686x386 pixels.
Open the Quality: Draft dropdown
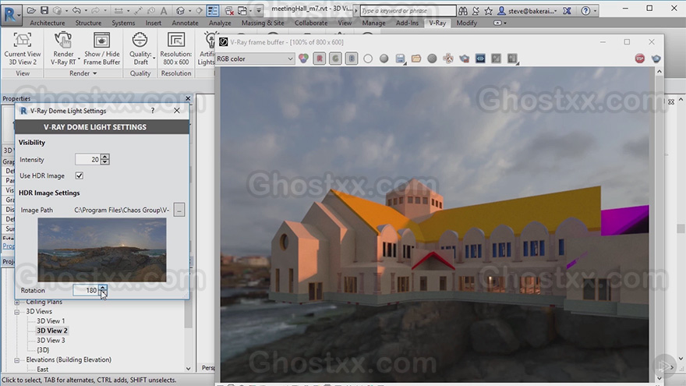[140, 49]
